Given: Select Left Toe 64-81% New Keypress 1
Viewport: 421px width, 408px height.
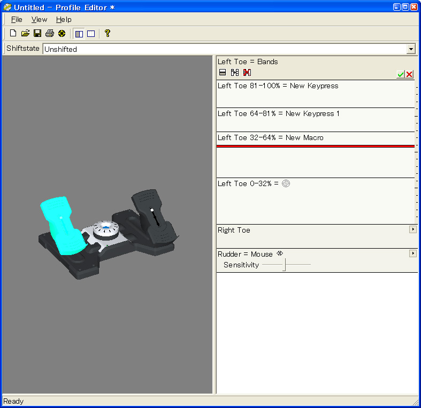Looking at the screenshot, I should 316,120.
